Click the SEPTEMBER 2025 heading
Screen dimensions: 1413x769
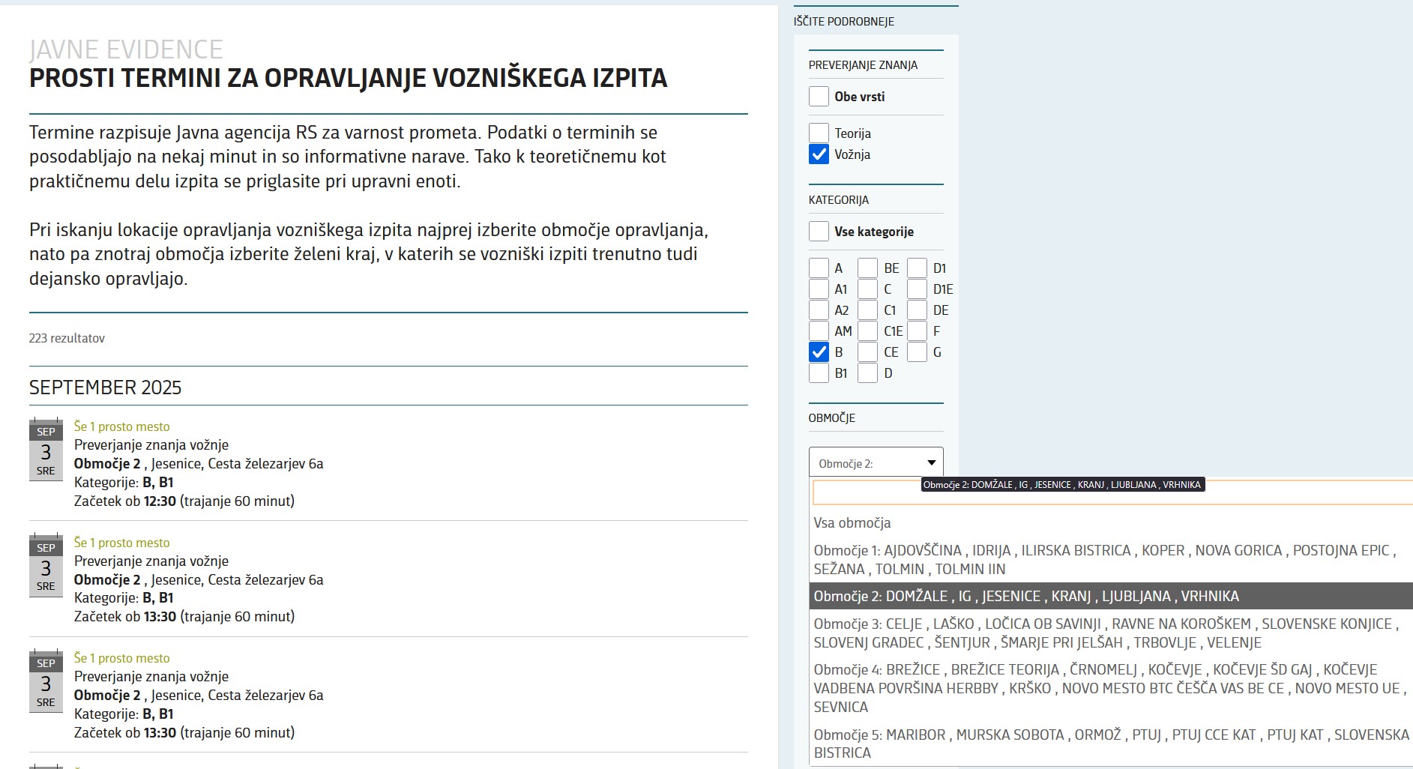(x=105, y=387)
